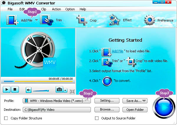Image resolution: width=177 pixels, height=125 pixels.
Task: Click the Add File toolbar icon
Action: click(12, 20)
